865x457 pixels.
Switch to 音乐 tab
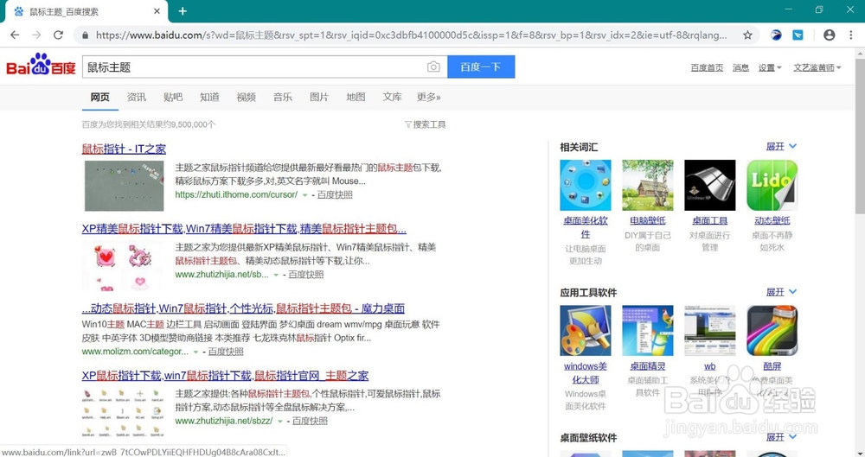(283, 97)
